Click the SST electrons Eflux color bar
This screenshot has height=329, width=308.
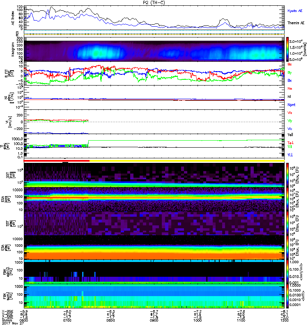point(287,224)
